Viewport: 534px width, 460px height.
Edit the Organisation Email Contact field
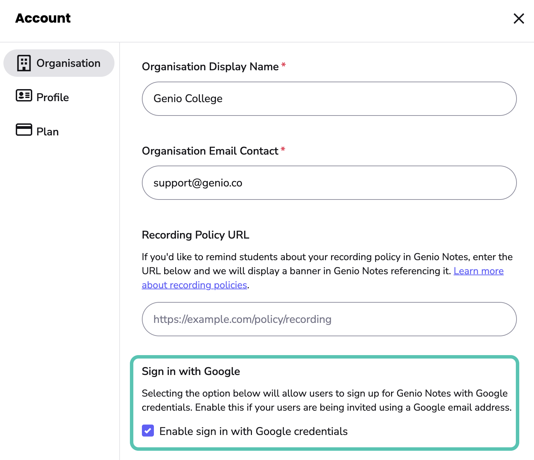[x=329, y=183]
